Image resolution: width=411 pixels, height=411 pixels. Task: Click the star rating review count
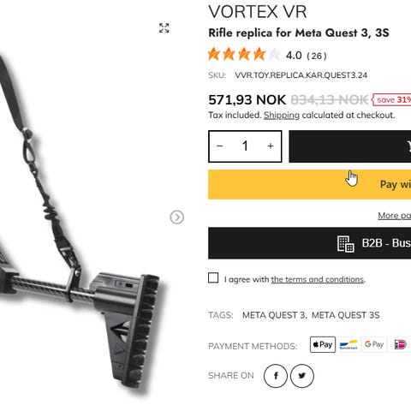[317, 56]
